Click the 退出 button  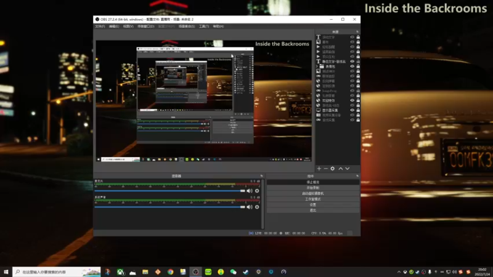[313, 211]
